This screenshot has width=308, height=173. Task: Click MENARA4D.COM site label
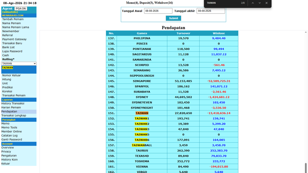pyautogui.click(x=13, y=16)
